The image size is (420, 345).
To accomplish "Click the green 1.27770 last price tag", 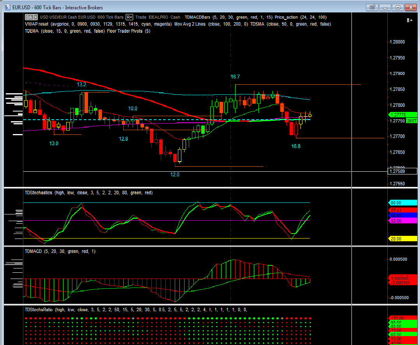I will [402, 115].
